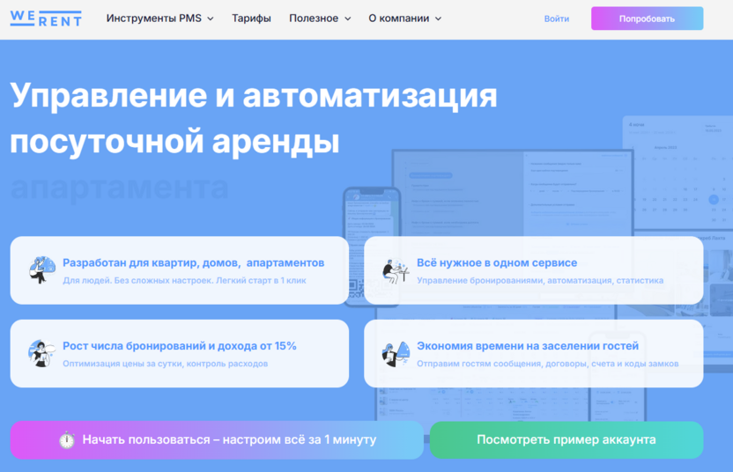Click the illustration icon beside Рост числа бронирований
This screenshot has width=733, height=472.
[x=41, y=353]
